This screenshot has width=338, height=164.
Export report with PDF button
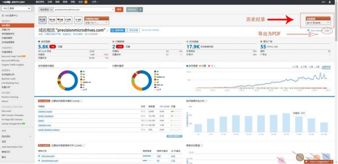click(327, 31)
